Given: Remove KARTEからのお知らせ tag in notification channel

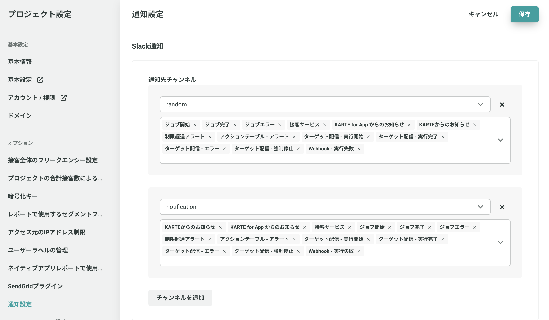Looking at the screenshot, I should (x=220, y=227).
